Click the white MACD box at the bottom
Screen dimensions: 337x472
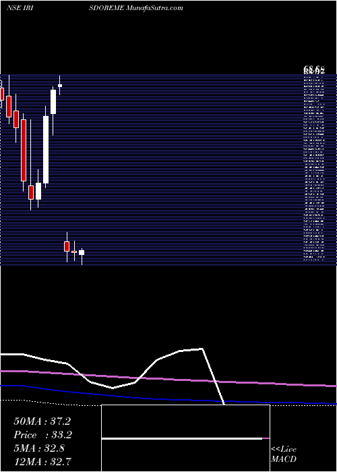coord(185,438)
